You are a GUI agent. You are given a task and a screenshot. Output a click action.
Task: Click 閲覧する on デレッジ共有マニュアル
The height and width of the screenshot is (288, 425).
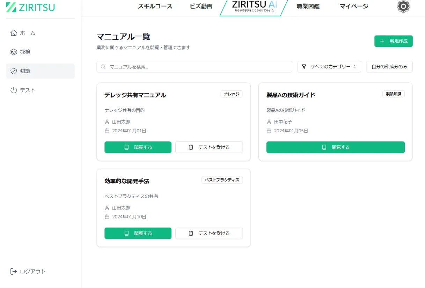click(138, 147)
